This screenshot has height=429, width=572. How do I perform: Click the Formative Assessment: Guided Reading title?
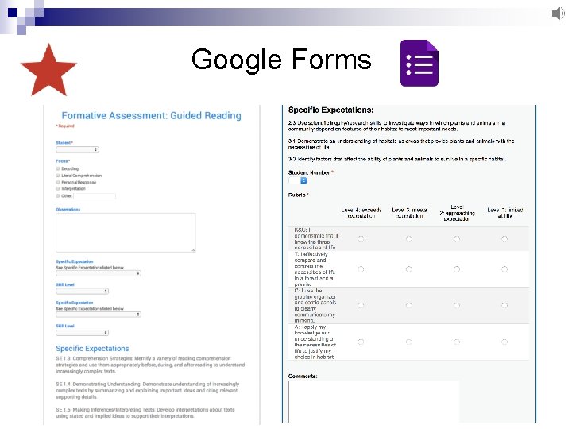pyautogui.click(x=152, y=116)
